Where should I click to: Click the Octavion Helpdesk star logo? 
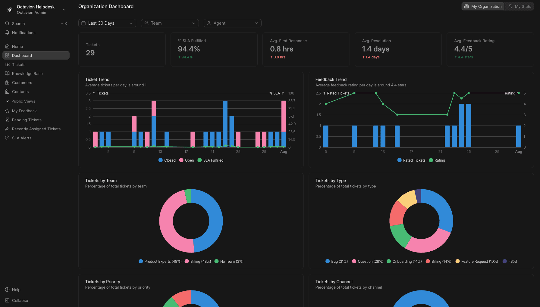point(10,10)
